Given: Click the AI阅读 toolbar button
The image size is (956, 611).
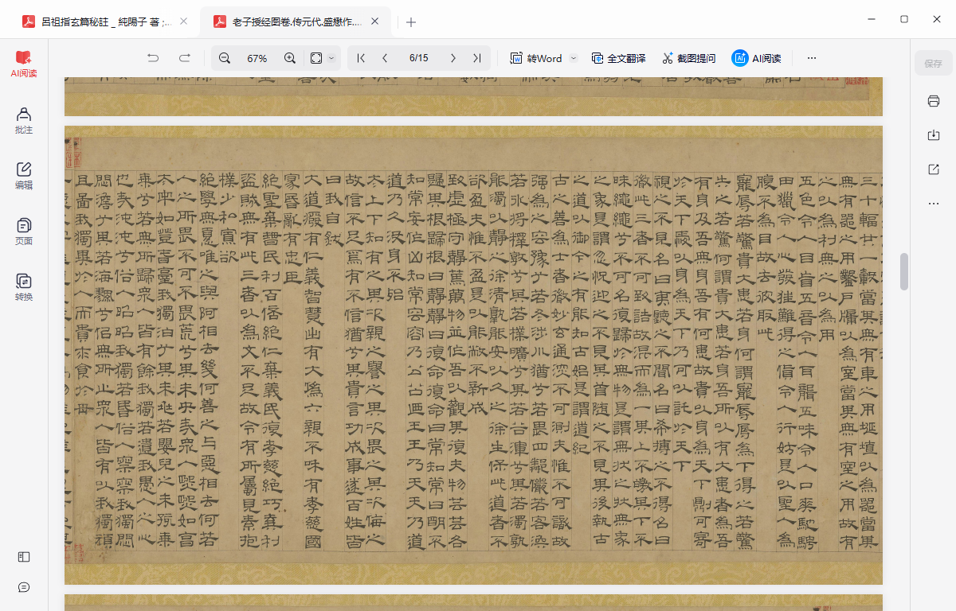Looking at the screenshot, I should pyautogui.click(x=757, y=58).
